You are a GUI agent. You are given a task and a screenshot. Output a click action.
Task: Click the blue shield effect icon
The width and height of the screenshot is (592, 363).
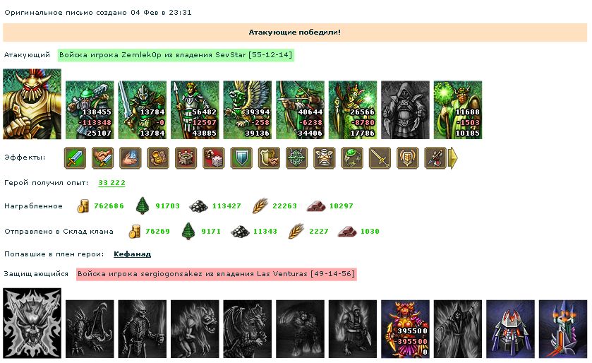(241, 157)
